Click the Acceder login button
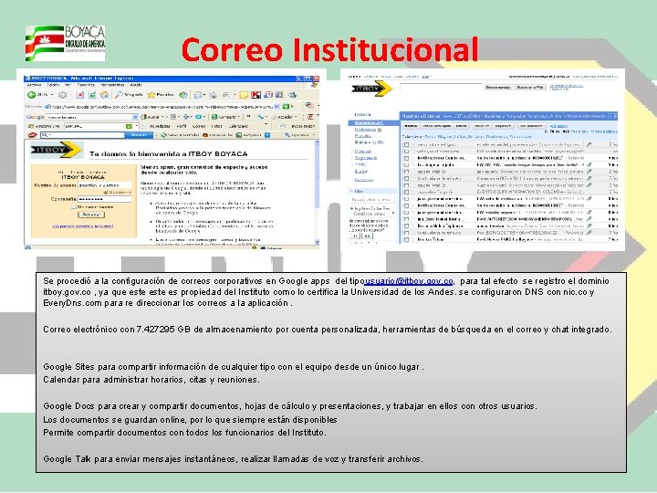The width and height of the screenshot is (657, 493). point(91,215)
